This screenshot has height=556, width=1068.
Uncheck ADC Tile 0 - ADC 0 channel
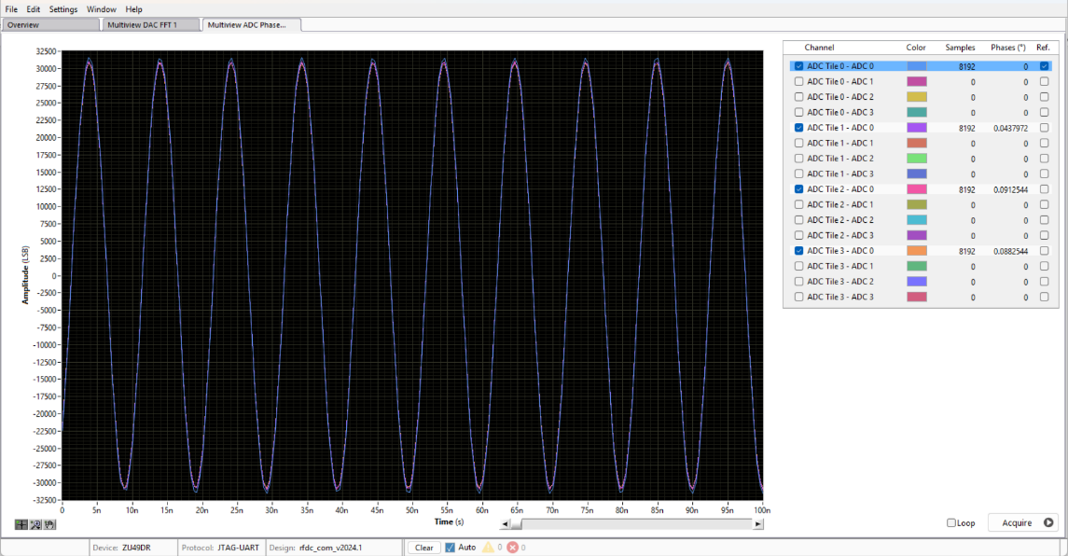(799, 66)
